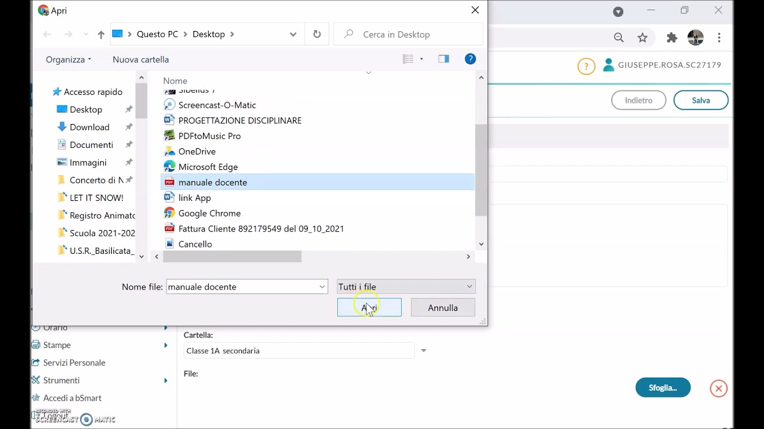Screen dimensions: 764x429
Task: Click the Salva button in browser
Action: [701, 100]
